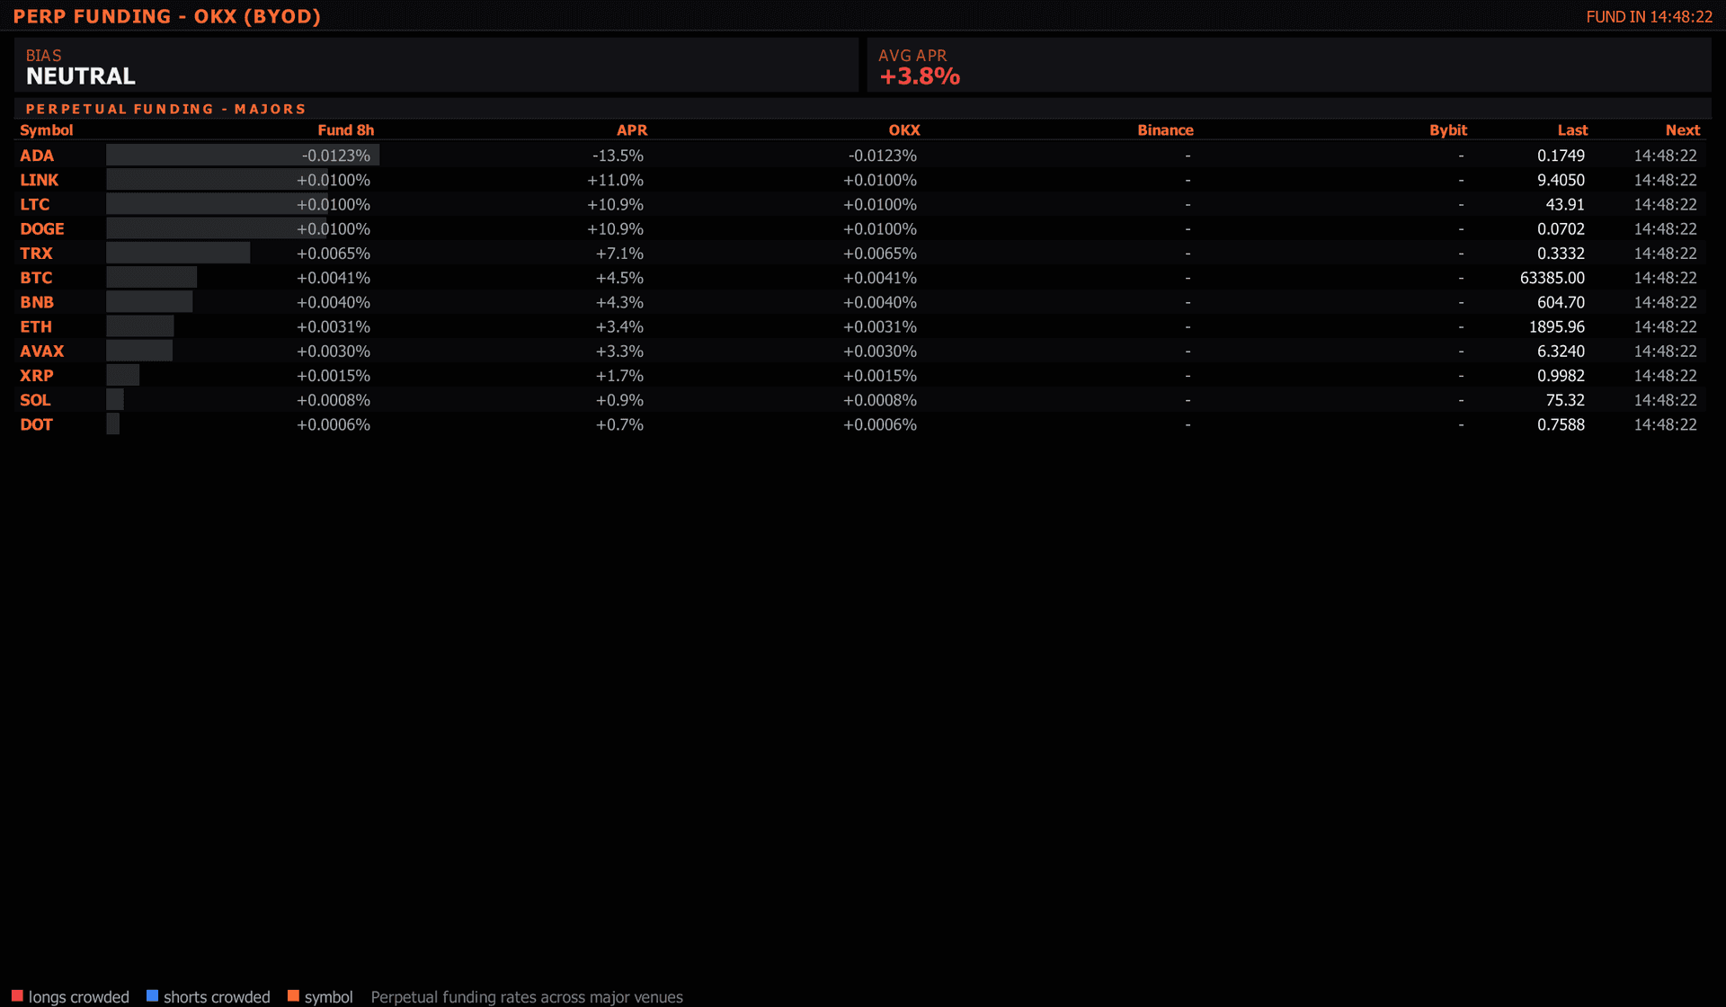
Task: Click the BIAS label
Action: click(x=43, y=56)
